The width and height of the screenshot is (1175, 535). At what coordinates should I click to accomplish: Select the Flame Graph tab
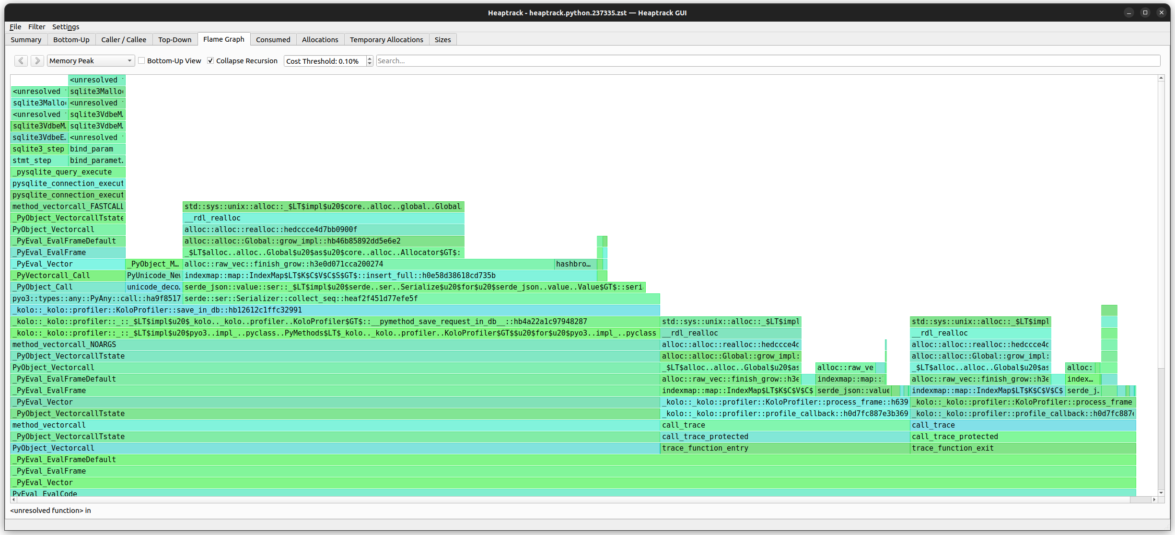click(x=224, y=39)
